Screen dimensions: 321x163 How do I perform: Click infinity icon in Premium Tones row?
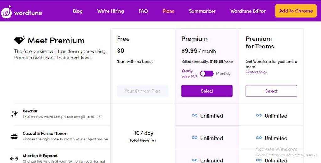[x=195, y=138]
